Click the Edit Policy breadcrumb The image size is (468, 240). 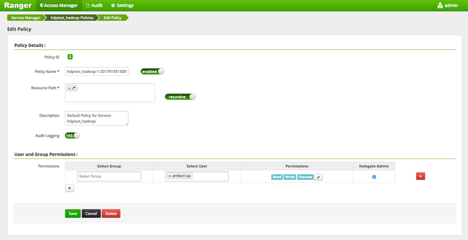[x=112, y=18]
